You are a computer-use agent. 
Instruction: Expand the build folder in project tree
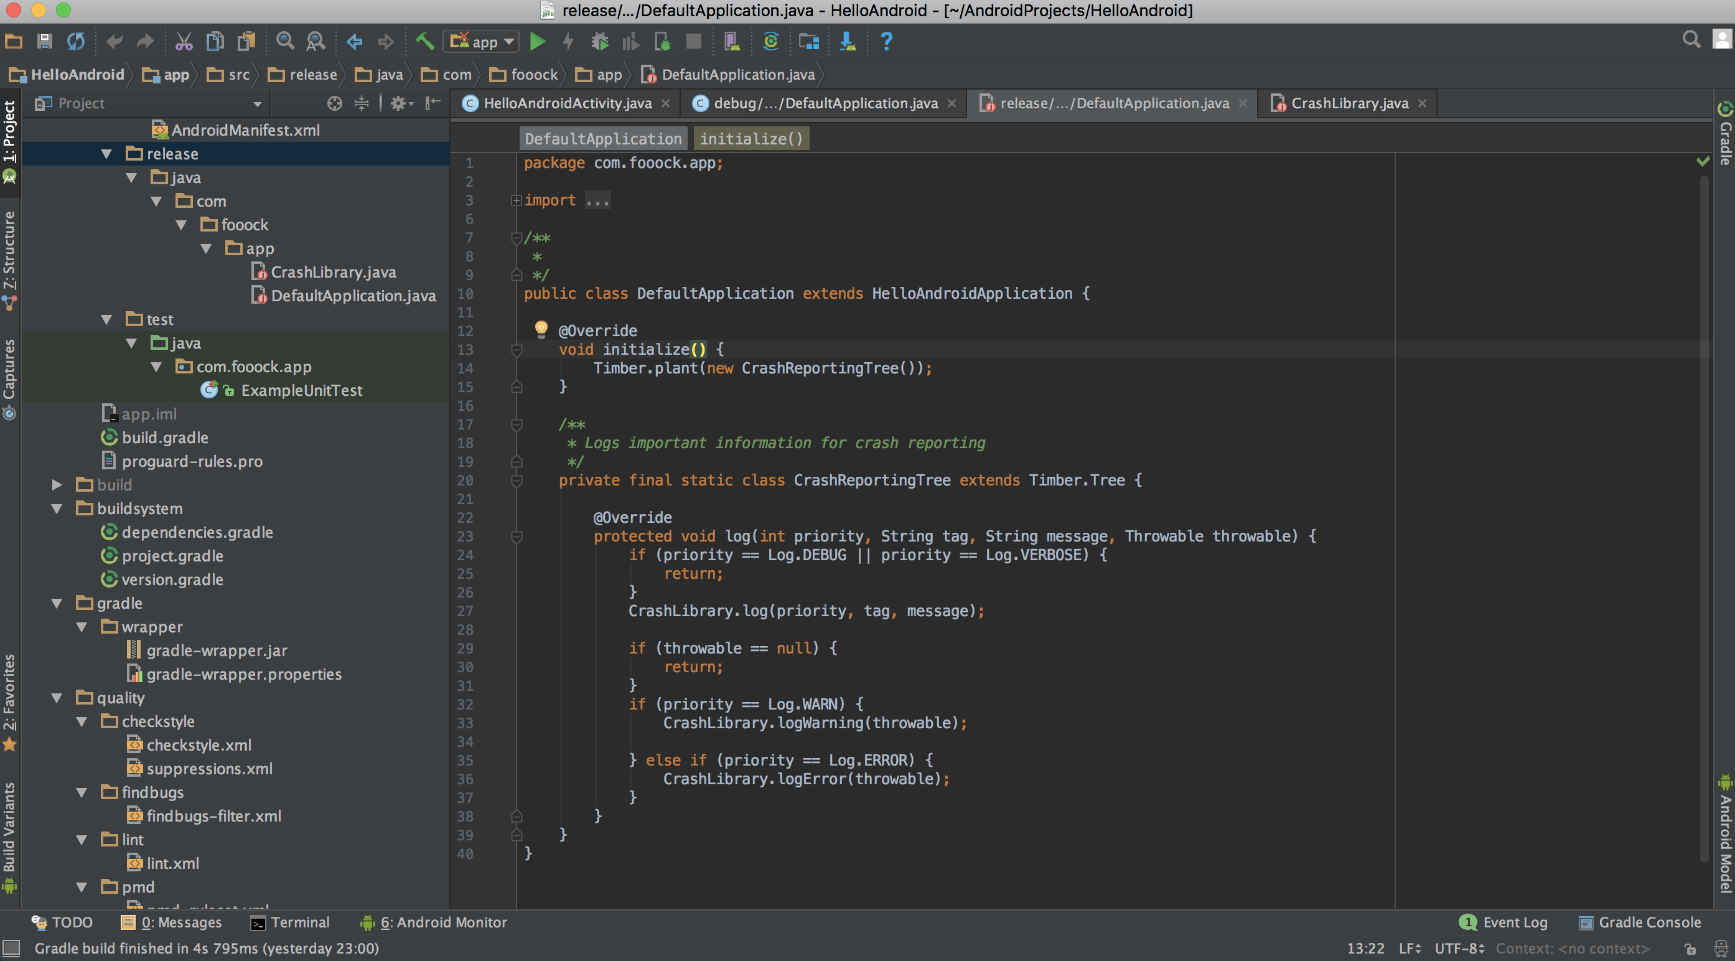(x=57, y=485)
